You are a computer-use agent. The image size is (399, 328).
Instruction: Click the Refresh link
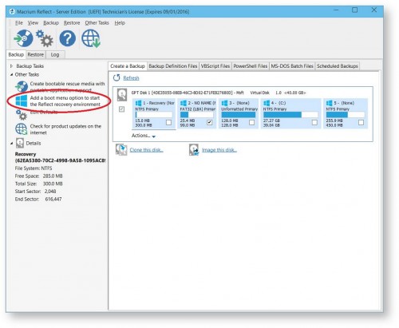(131, 78)
